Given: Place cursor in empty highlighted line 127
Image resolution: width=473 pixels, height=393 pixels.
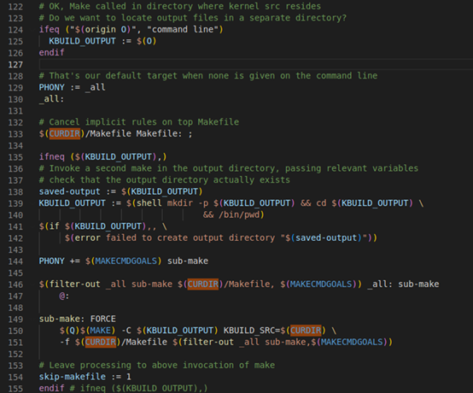Looking at the screenshot, I should tap(256, 64).
